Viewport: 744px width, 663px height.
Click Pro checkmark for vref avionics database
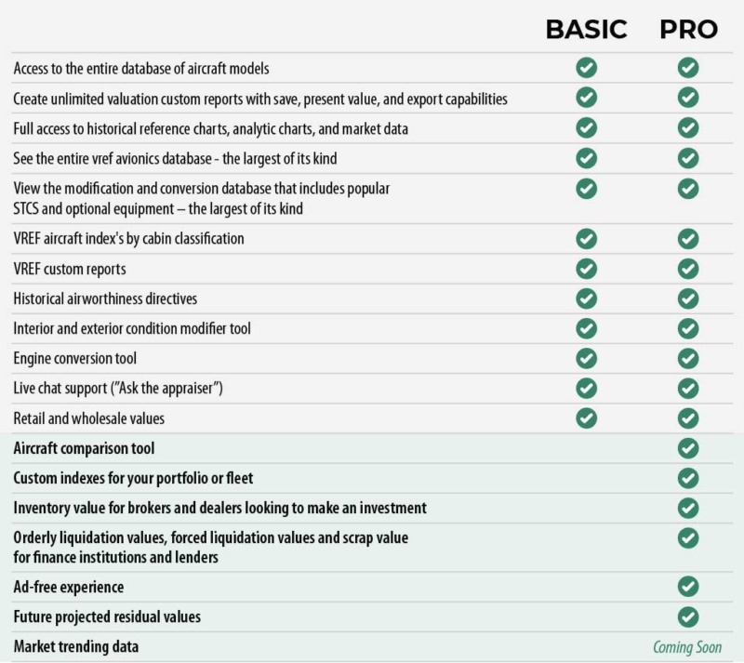tap(688, 158)
